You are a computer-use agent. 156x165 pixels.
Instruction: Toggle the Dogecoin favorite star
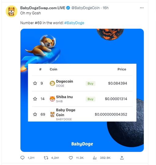(x=35, y=83)
